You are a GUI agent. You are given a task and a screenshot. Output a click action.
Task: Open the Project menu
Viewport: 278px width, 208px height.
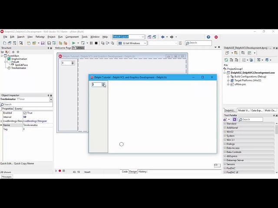pos(51,37)
